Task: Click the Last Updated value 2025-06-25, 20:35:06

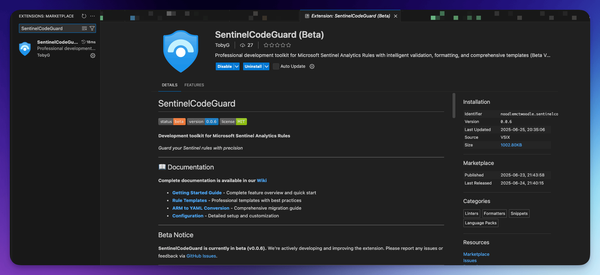Action: 523,130
